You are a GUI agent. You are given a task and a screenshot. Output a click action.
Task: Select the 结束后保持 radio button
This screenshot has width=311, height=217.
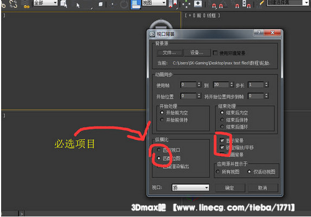click(222, 119)
